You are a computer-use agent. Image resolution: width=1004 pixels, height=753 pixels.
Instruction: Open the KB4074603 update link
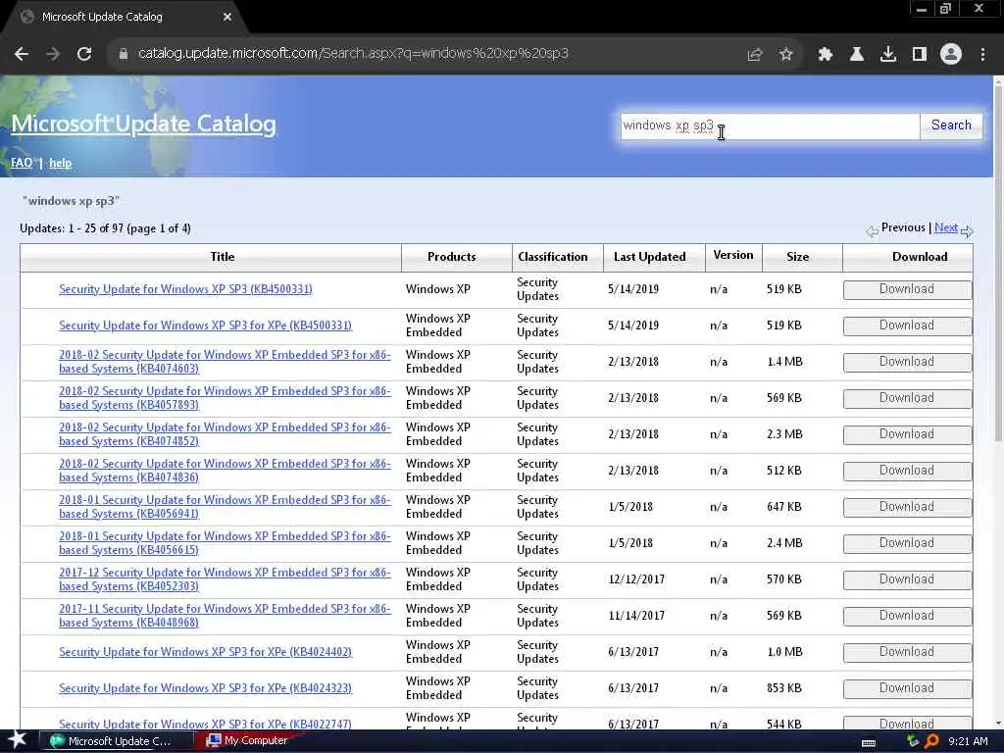[x=225, y=362]
